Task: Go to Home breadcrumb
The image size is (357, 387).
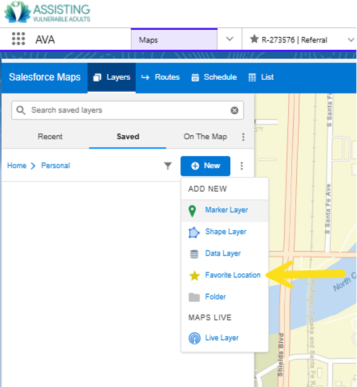Action: pyautogui.click(x=17, y=166)
